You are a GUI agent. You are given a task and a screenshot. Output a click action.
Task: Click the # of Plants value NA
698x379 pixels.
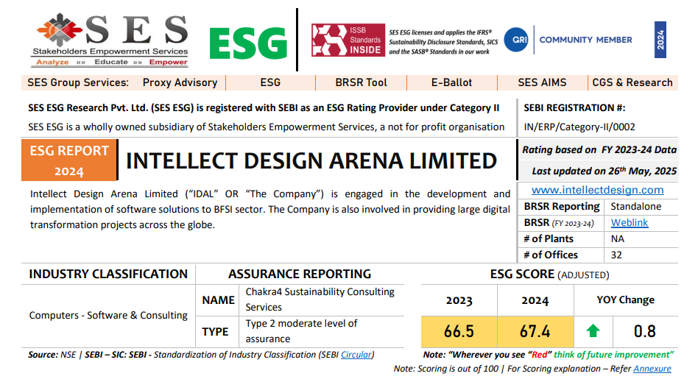click(x=618, y=239)
